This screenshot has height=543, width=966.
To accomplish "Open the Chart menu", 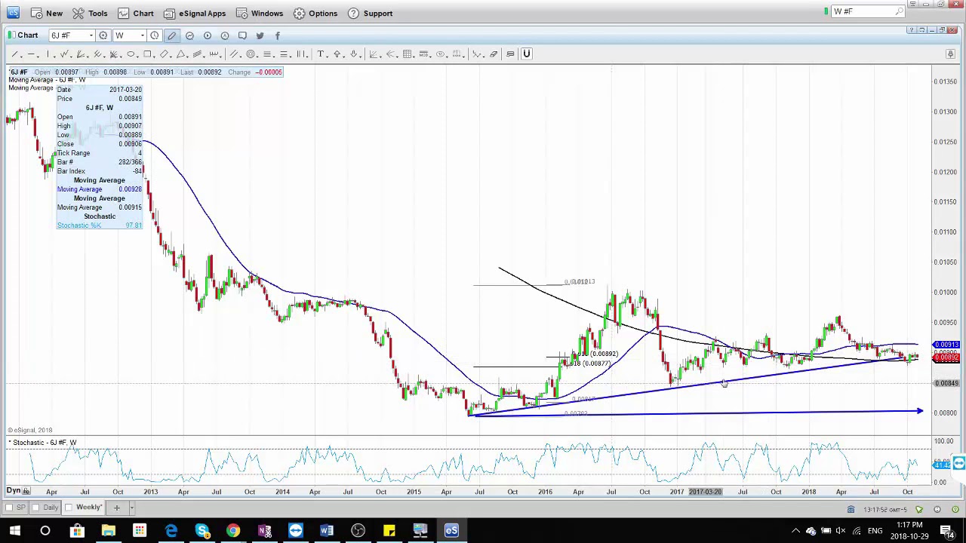I will pyautogui.click(x=135, y=13).
